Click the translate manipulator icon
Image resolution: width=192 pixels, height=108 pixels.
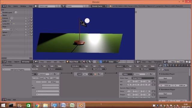coord(101,62)
